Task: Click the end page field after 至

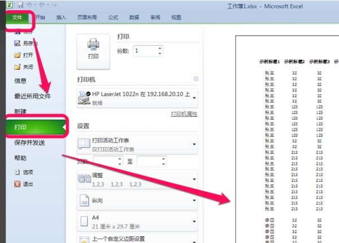Action: [149, 161]
